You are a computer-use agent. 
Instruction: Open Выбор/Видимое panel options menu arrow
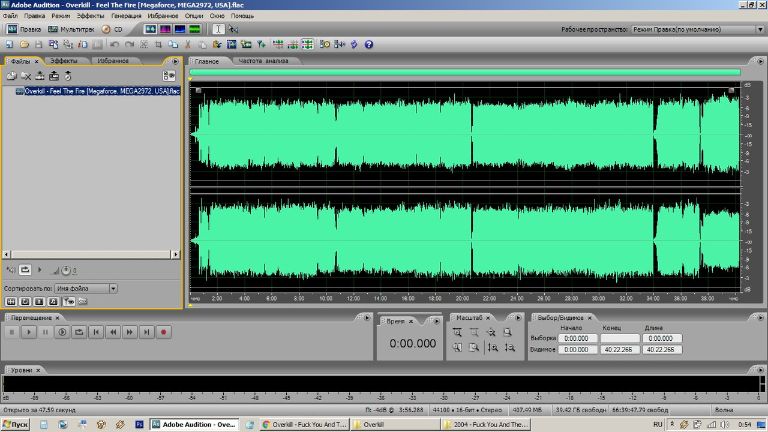coord(761,317)
